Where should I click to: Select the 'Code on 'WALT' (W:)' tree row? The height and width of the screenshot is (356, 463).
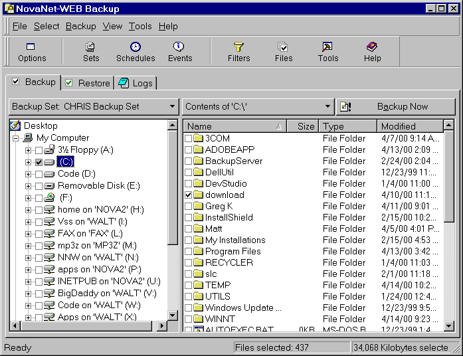(99, 306)
